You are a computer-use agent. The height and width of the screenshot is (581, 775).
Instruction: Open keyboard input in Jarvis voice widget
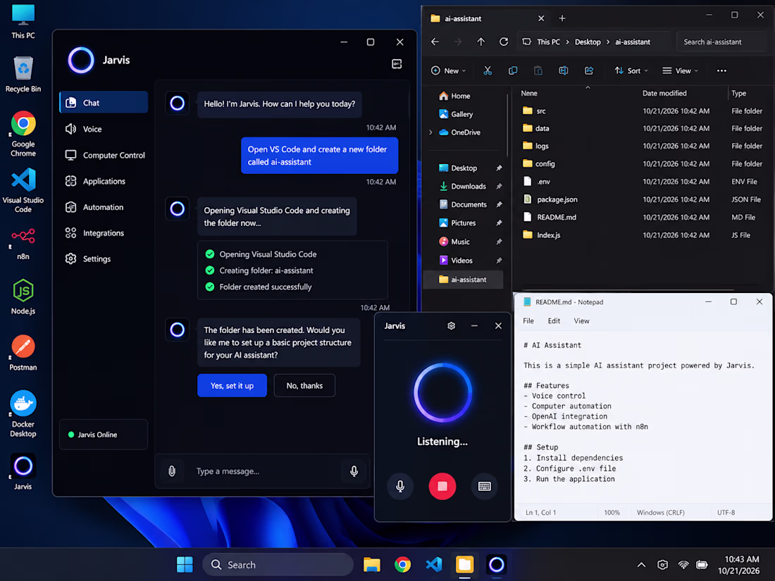tap(485, 486)
